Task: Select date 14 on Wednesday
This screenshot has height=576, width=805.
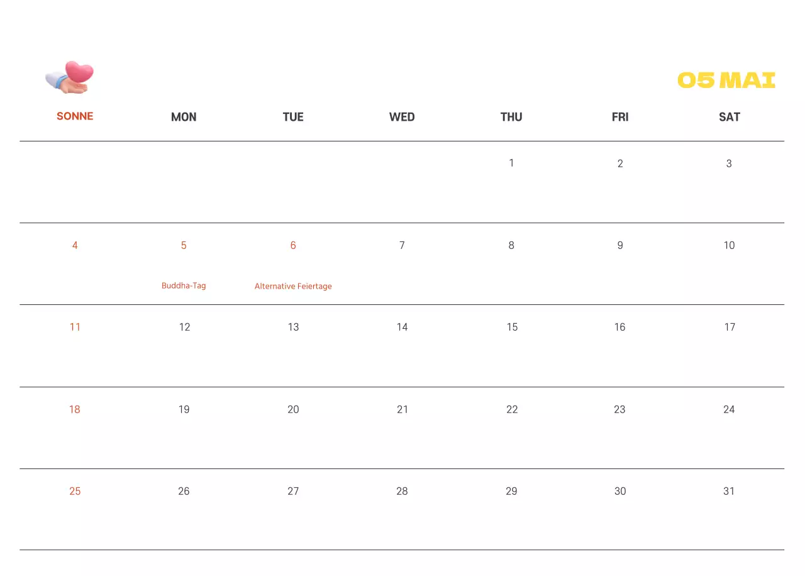Action: coord(402,327)
